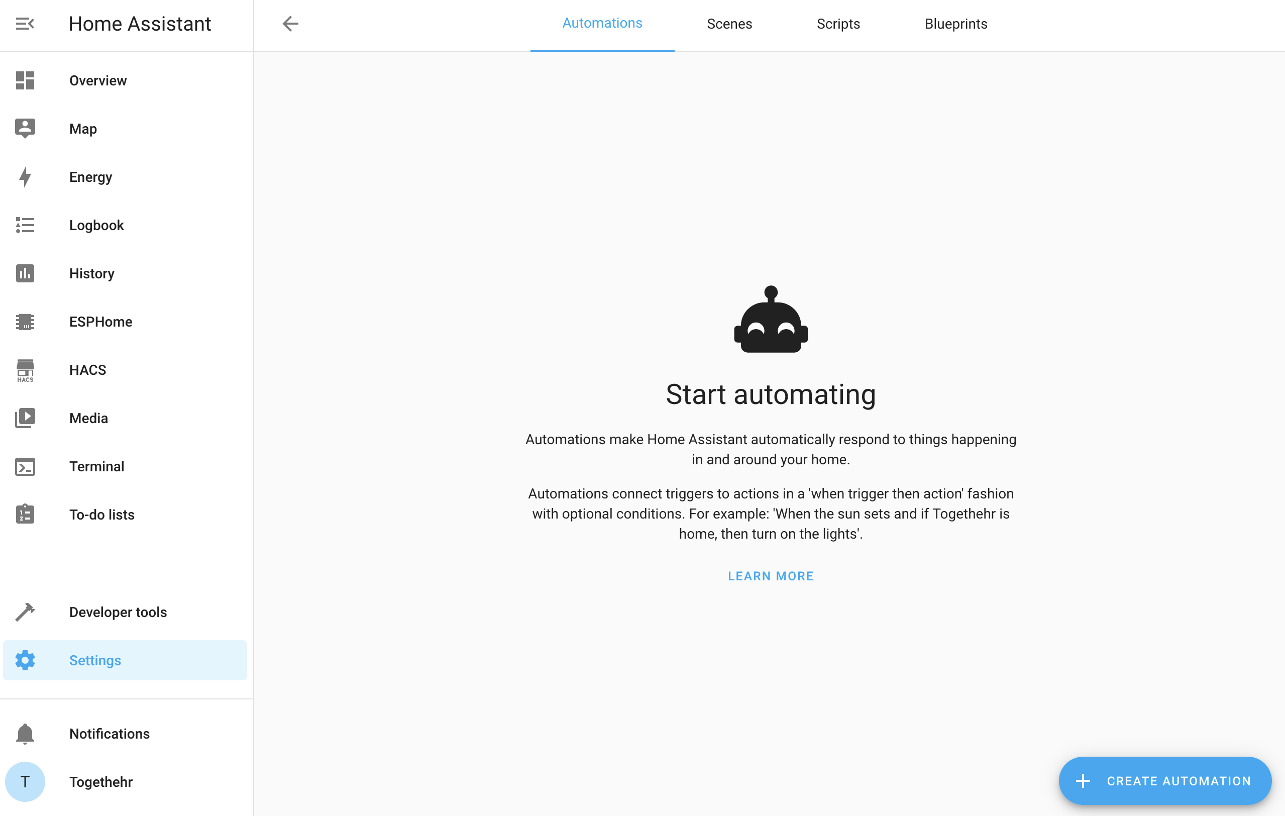This screenshot has width=1285, height=816.
Task: Click the Terminal sidebar icon
Action: (x=25, y=466)
